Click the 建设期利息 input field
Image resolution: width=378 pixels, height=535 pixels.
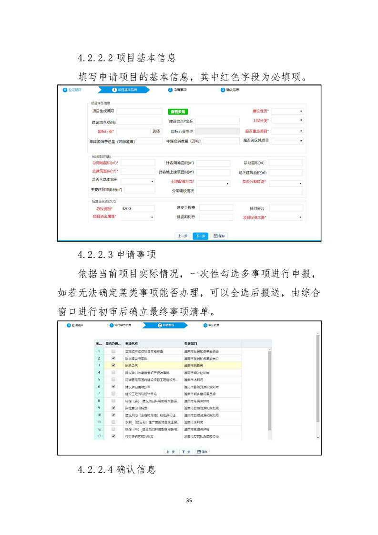coord(216,217)
